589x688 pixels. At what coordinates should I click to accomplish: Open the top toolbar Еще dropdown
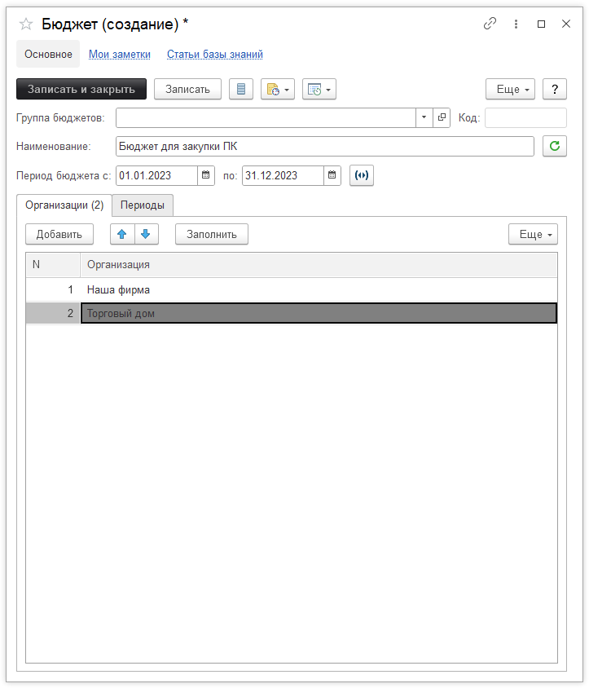510,90
